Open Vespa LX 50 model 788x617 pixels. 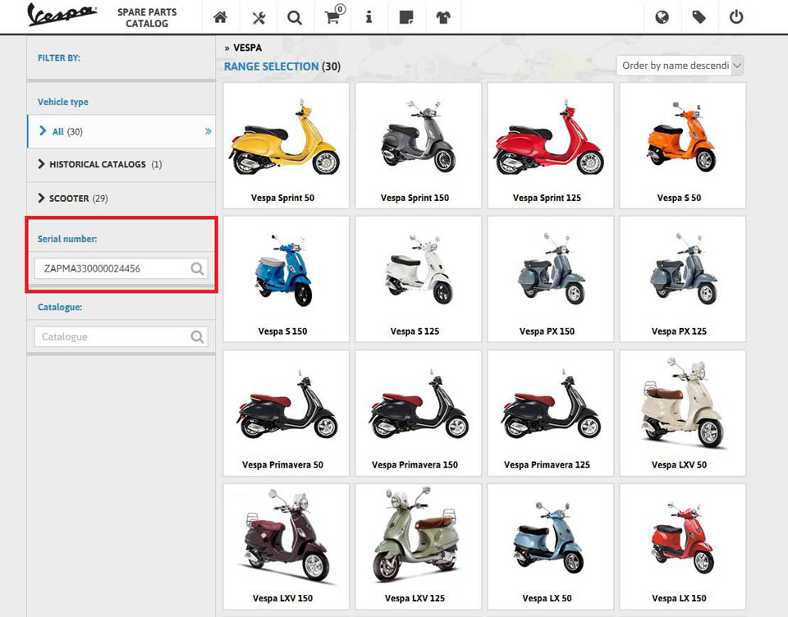click(550, 546)
